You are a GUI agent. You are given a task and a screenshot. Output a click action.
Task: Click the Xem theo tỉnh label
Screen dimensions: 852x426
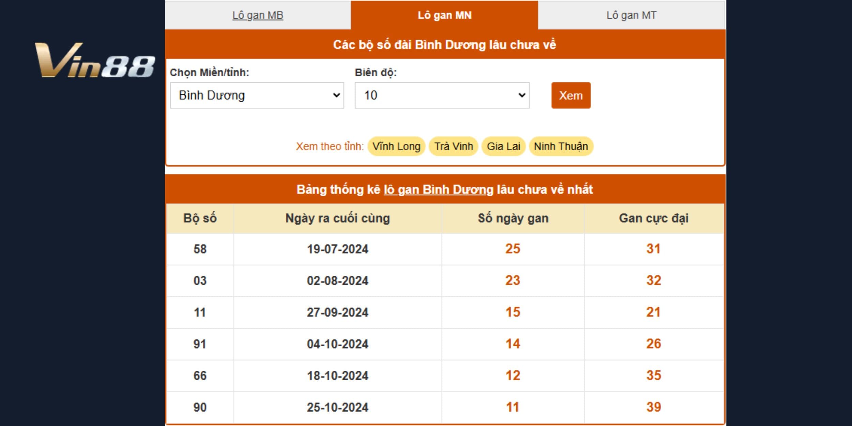[330, 147]
